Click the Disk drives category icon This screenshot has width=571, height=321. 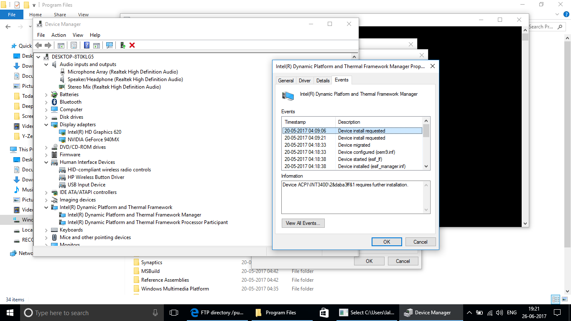point(54,117)
